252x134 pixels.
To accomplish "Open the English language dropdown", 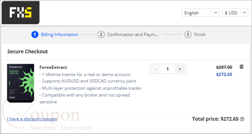I will [x=200, y=13].
